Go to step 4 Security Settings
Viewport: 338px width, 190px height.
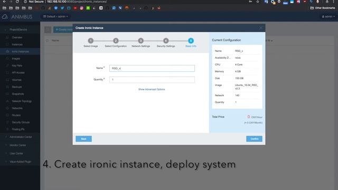(166, 41)
